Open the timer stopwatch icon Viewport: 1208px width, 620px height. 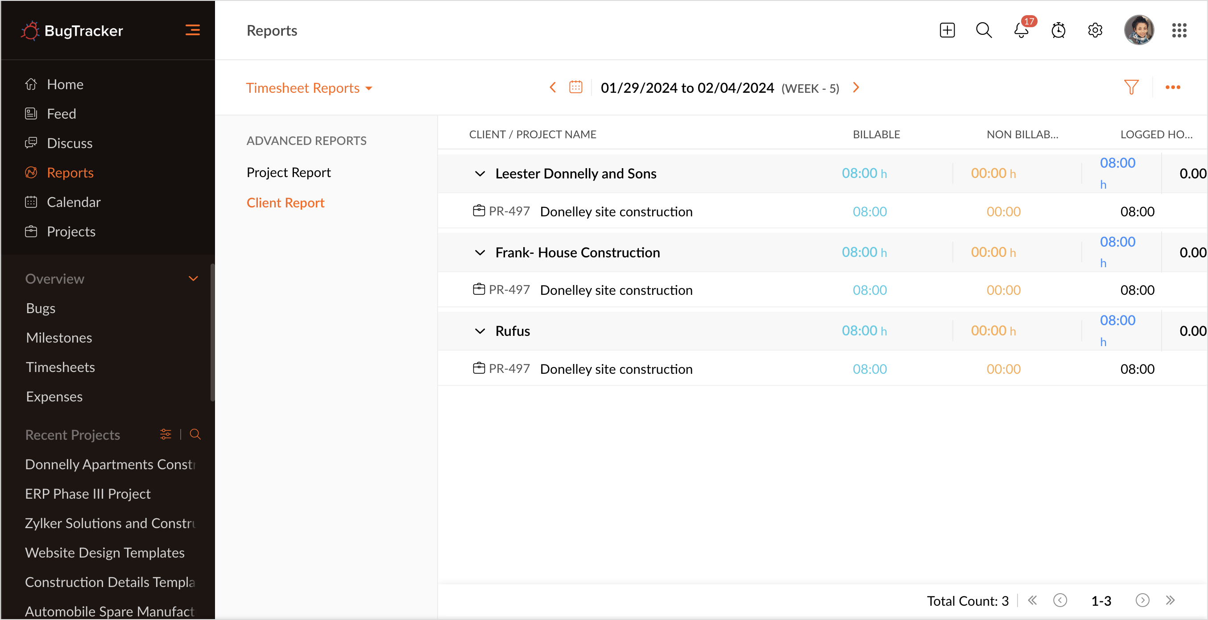[1058, 30]
